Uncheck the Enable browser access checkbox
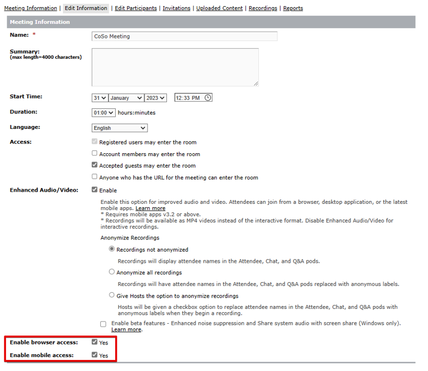This screenshot has height=371, width=428. (95, 342)
